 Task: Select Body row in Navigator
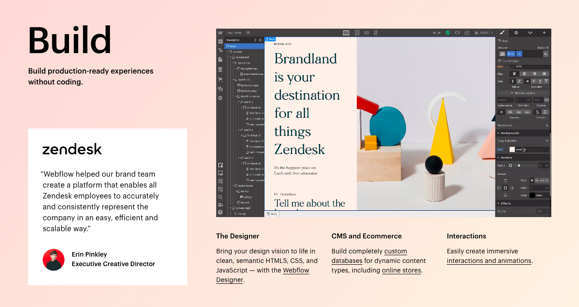(244, 46)
